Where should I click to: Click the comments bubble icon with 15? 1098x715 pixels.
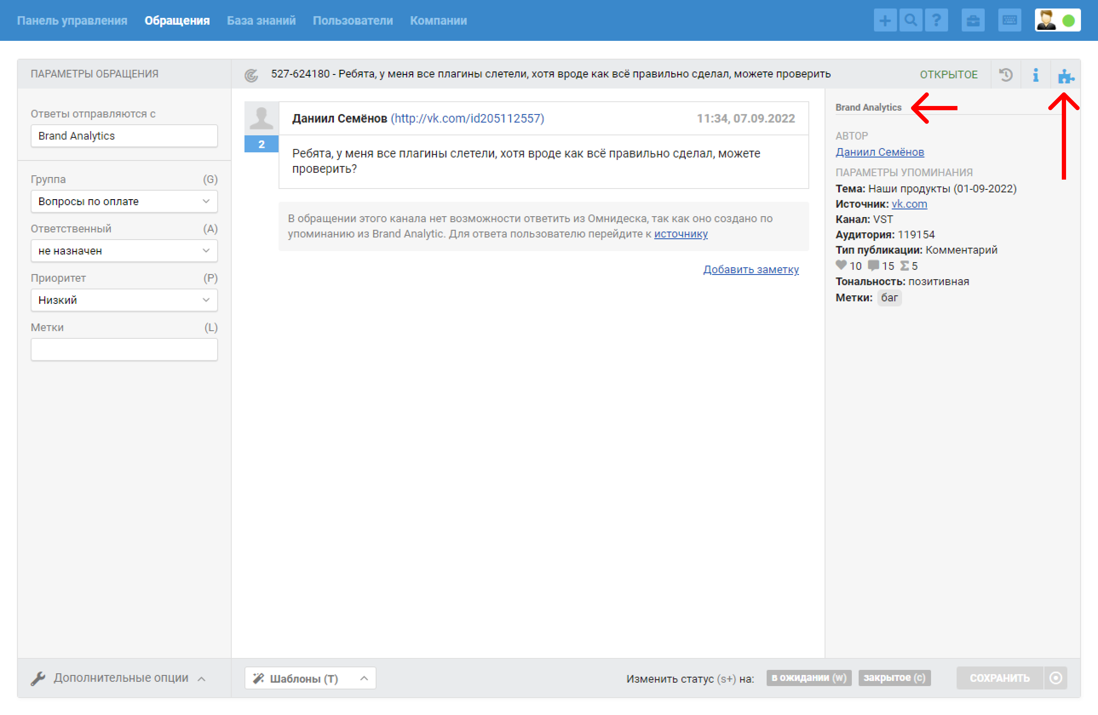(873, 266)
